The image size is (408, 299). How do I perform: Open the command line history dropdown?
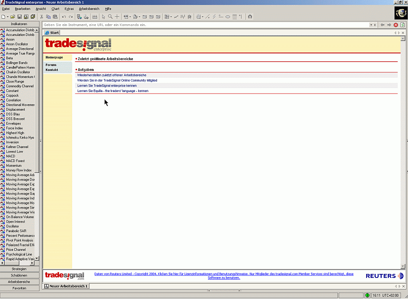coord(371,25)
